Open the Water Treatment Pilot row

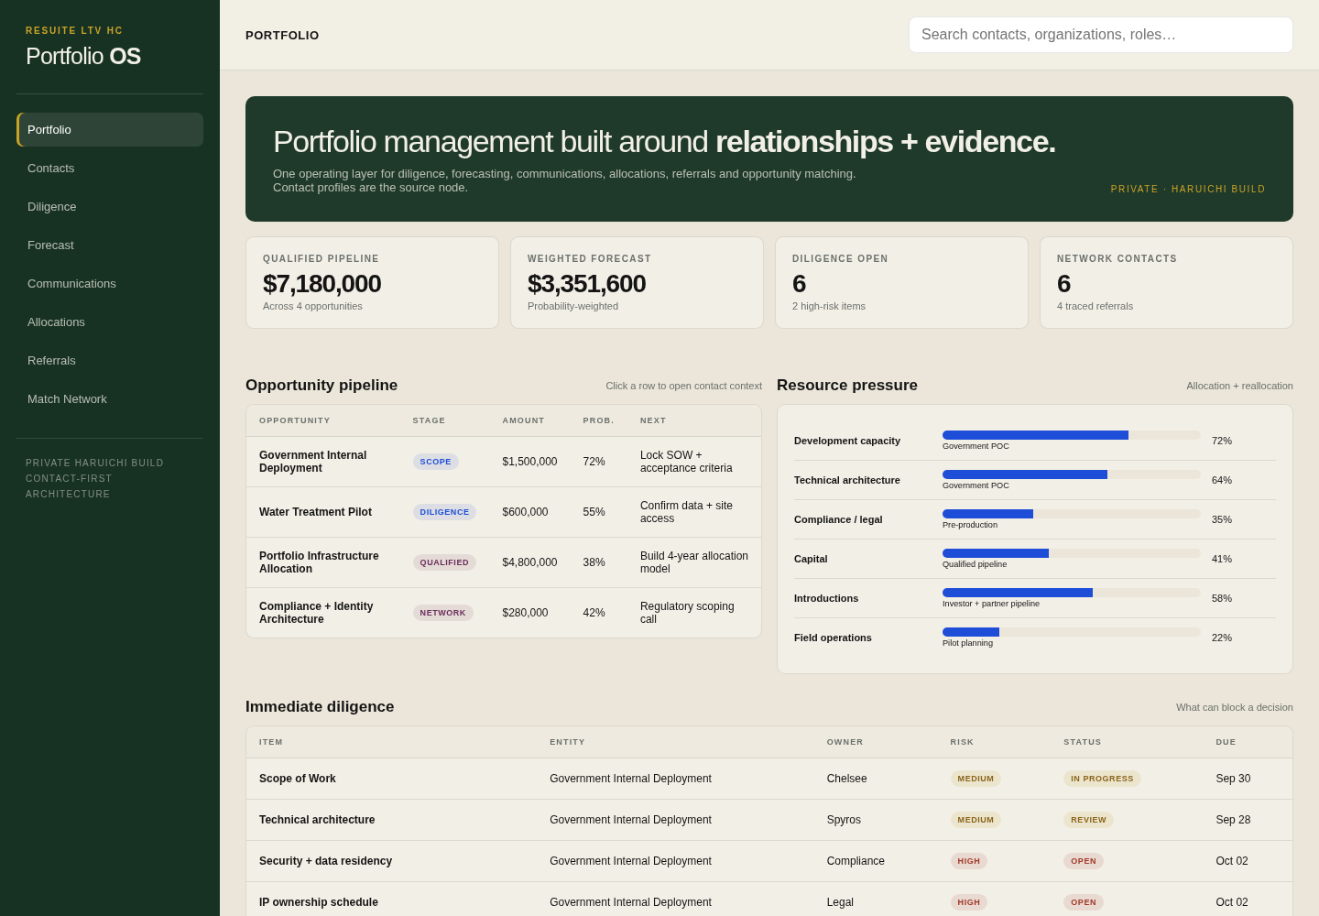504,512
